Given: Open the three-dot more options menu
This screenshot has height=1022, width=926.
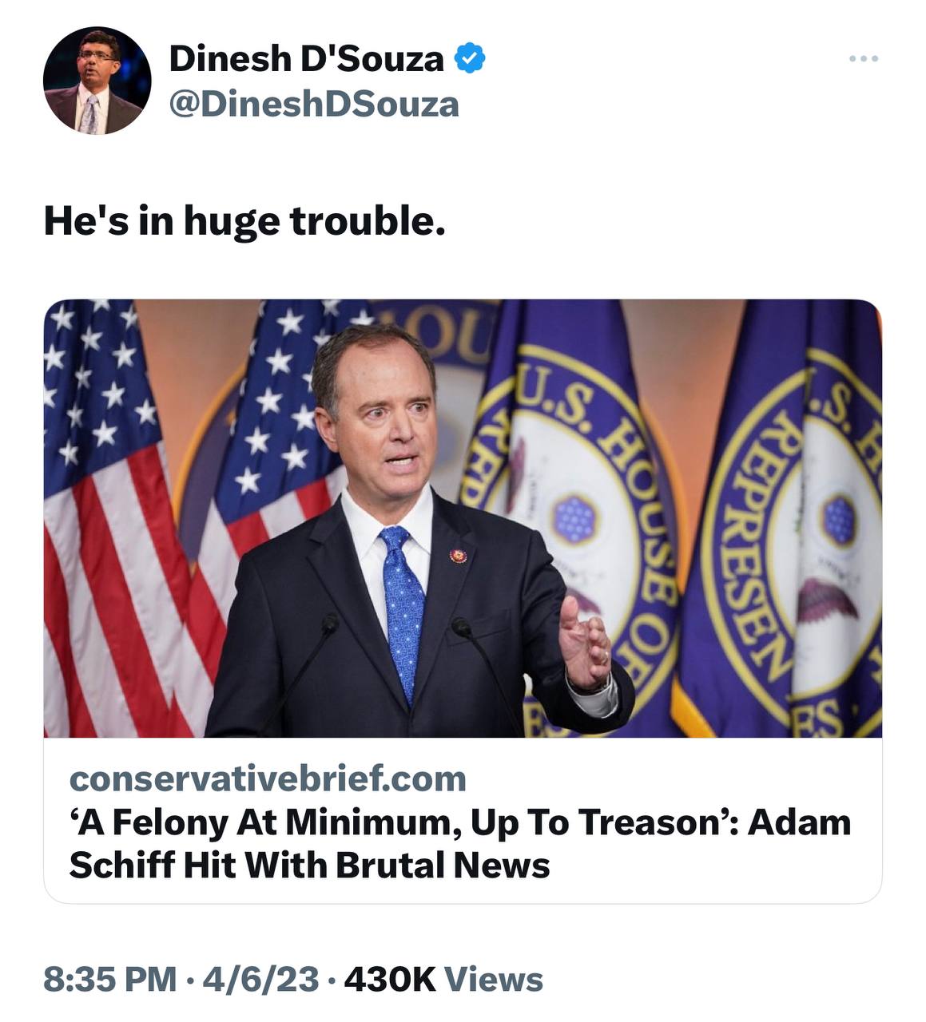Looking at the screenshot, I should click(864, 59).
